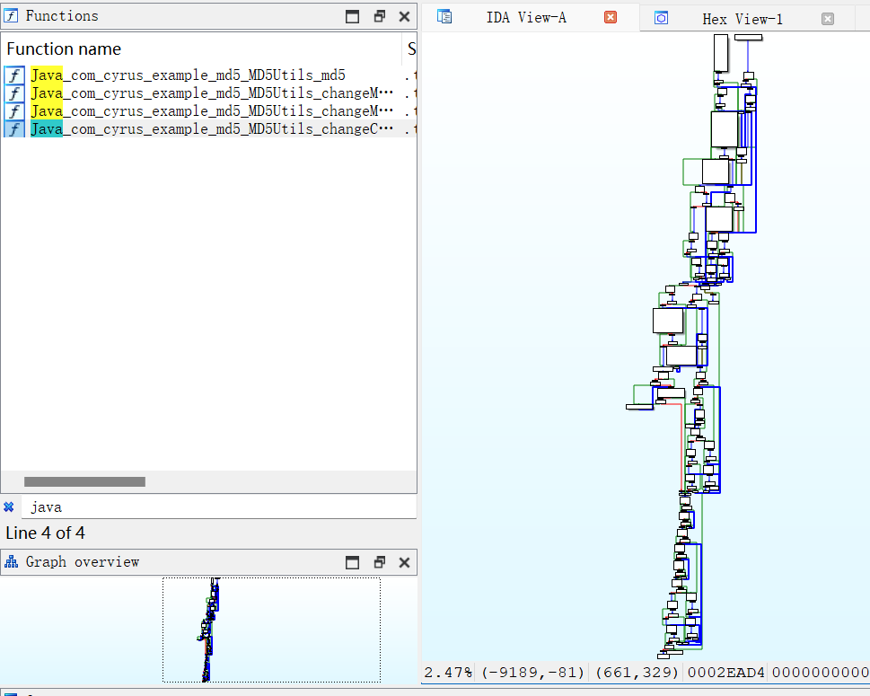Close the Graph overview panel

coord(405,563)
